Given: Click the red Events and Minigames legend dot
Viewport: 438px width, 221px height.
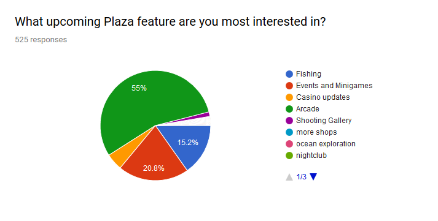Looking at the screenshot, I should point(289,86).
